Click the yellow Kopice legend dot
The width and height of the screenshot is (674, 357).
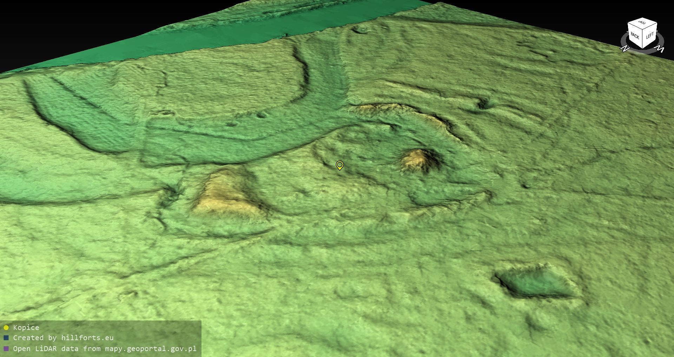point(6,328)
